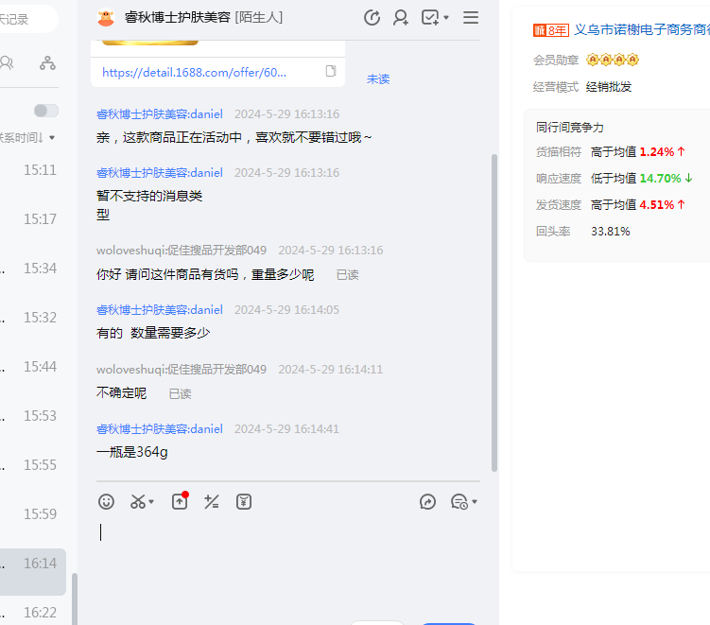
Task: Toggle the switch above the conversation list
Action: pos(45,111)
